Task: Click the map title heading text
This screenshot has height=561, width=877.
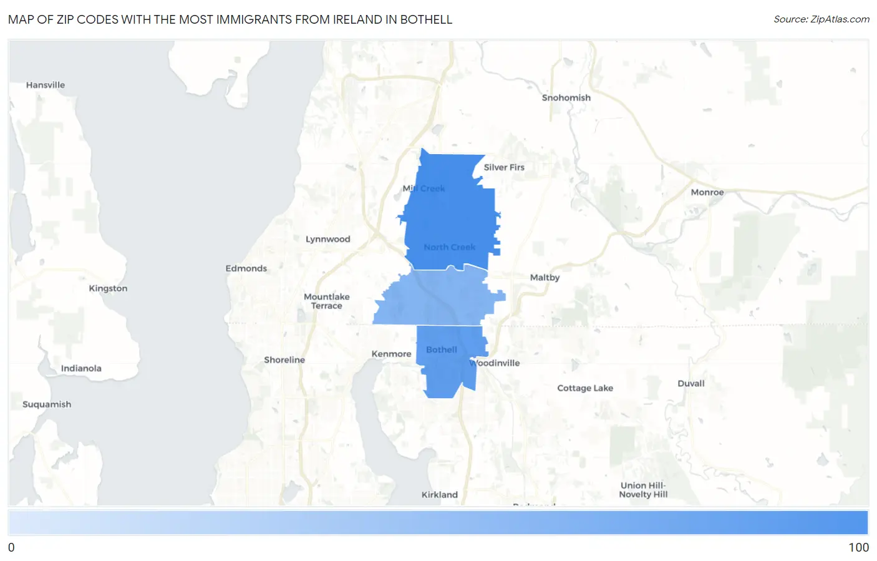Action: coord(230,19)
